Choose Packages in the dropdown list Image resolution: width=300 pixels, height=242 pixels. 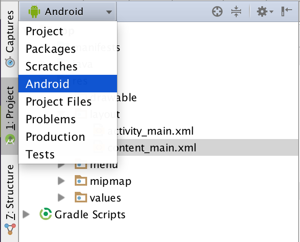click(51, 49)
